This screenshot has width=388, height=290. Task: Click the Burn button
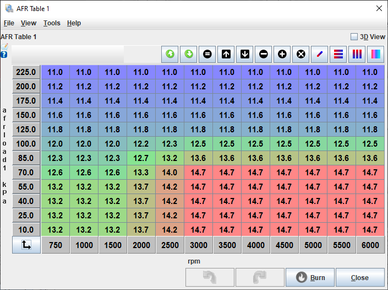[310, 277]
